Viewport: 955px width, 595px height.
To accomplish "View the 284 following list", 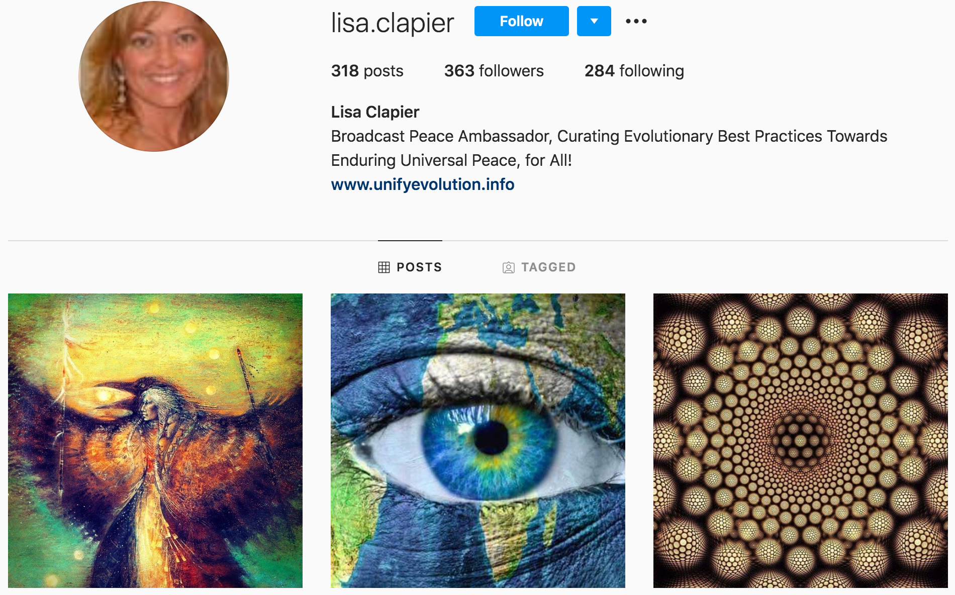I will coord(634,71).
